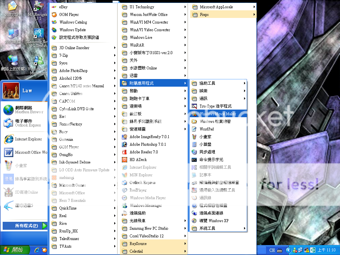
Task: Click the 開始 Start button
Action: [15, 250]
